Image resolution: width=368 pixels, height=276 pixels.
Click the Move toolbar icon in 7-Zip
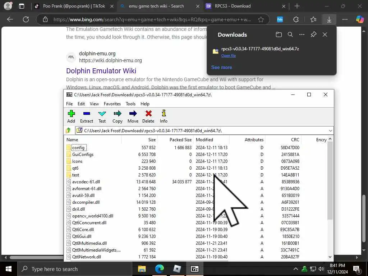(x=133, y=116)
